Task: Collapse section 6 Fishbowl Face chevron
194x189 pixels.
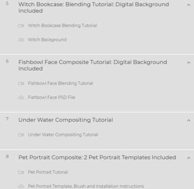Action: 189,63
